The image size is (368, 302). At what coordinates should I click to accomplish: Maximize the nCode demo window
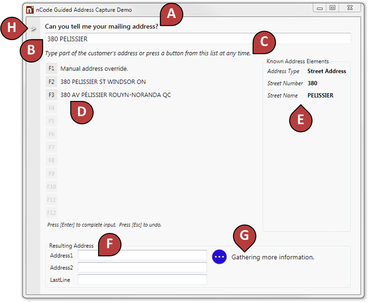pos(332,8)
